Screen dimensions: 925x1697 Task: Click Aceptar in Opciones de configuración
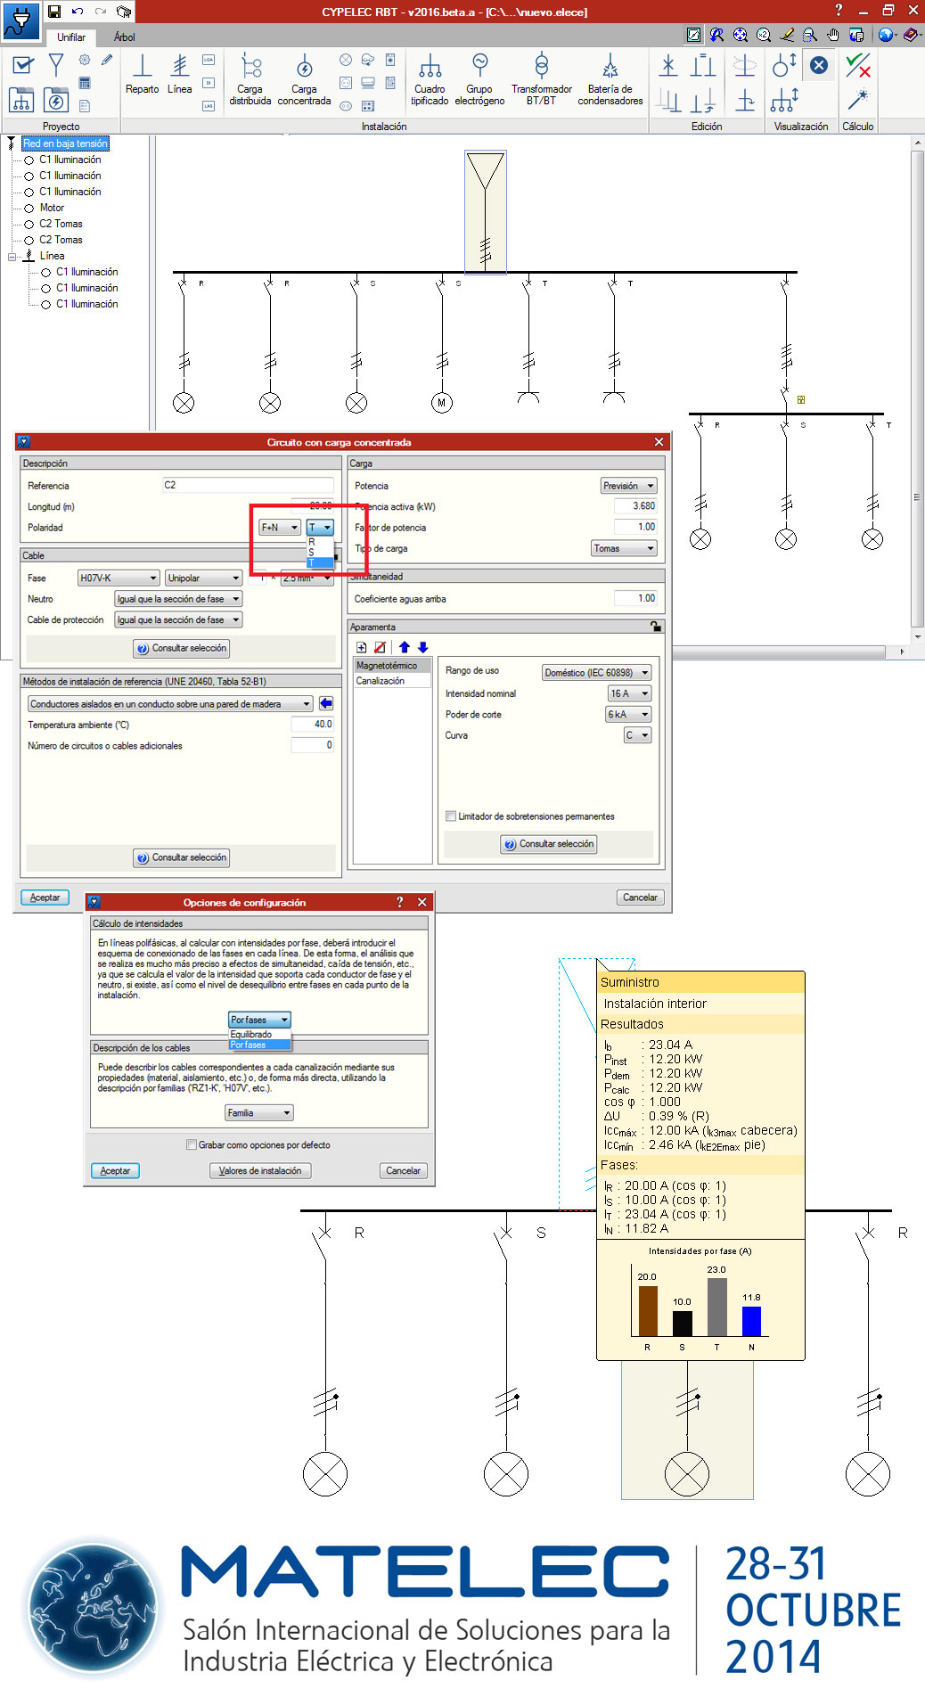(x=115, y=1171)
